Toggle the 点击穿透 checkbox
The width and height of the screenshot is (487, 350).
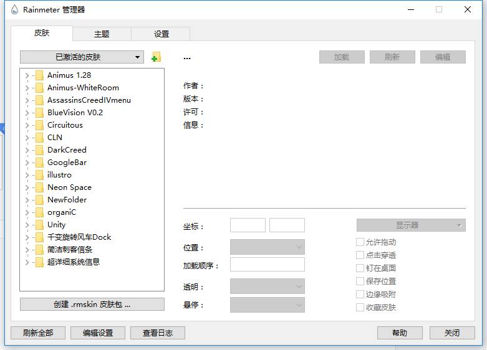pos(360,255)
